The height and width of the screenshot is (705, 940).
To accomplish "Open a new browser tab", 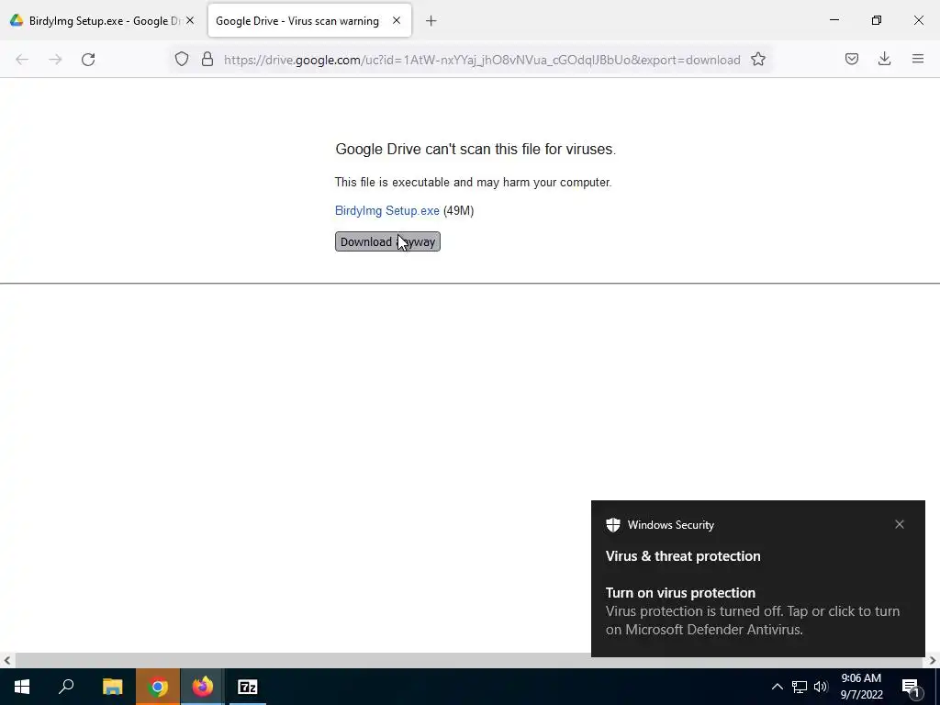I will click(x=431, y=21).
